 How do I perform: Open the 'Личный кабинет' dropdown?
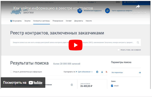click(132, 2)
